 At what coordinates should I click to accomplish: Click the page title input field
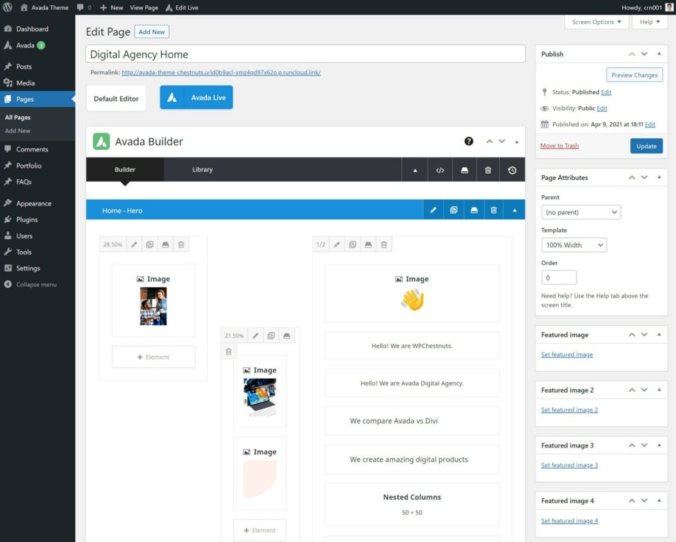click(x=305, y=54)
